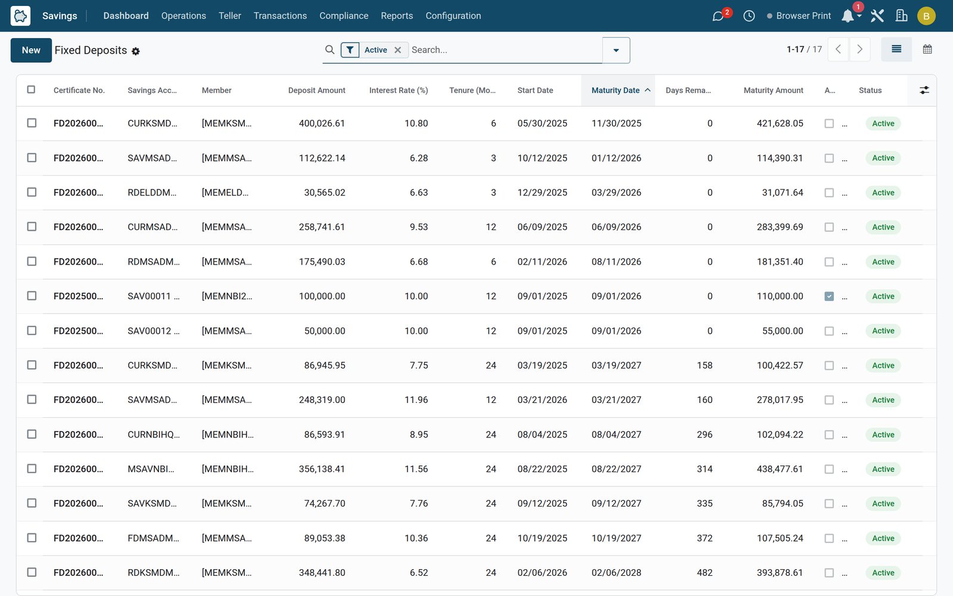Viewport: 953px width, 596px height.
Task: Open the user avatar menu
Action: [926, 16]
